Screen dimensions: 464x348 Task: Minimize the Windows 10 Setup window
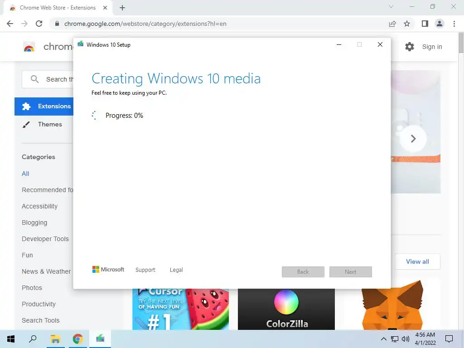coord(339,45)
